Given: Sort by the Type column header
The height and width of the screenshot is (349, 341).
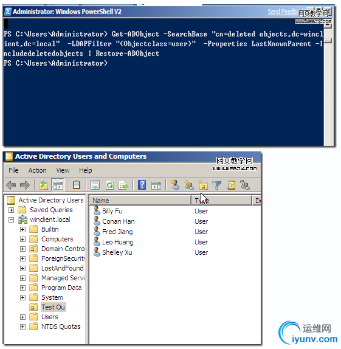Looking at the screenshot, I should click(x=222, y=201).
